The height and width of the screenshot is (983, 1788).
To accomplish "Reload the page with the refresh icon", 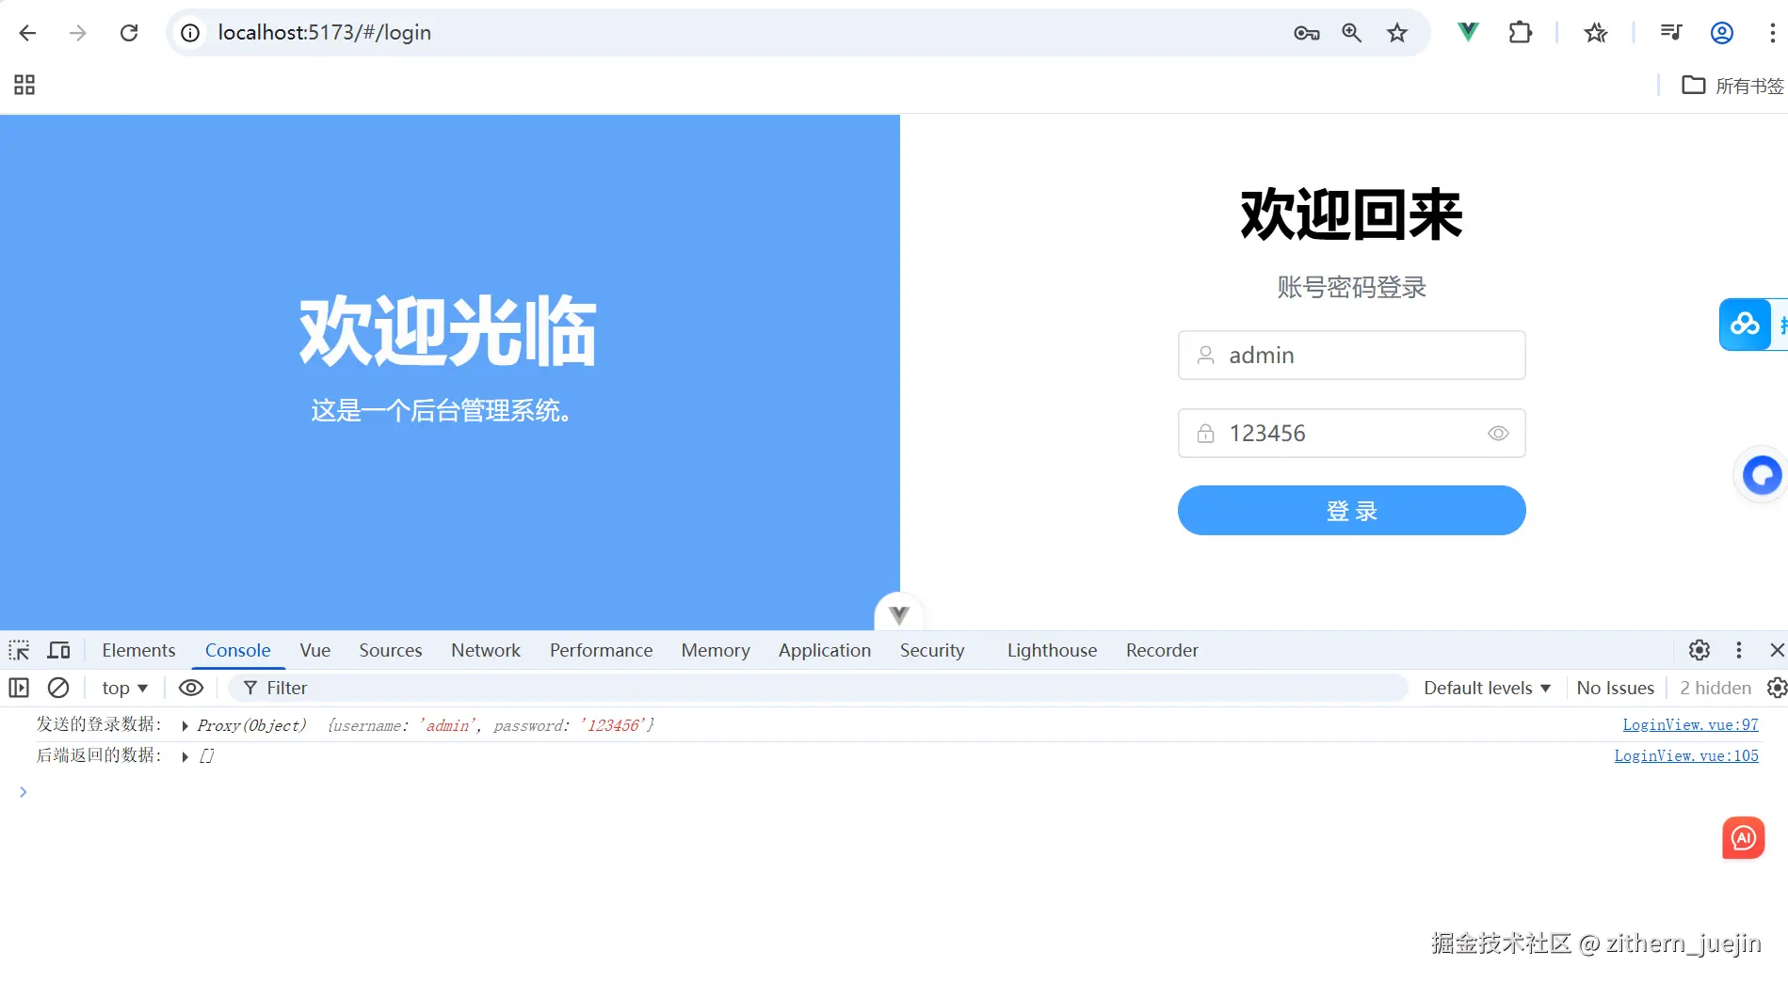I will 129,32.
